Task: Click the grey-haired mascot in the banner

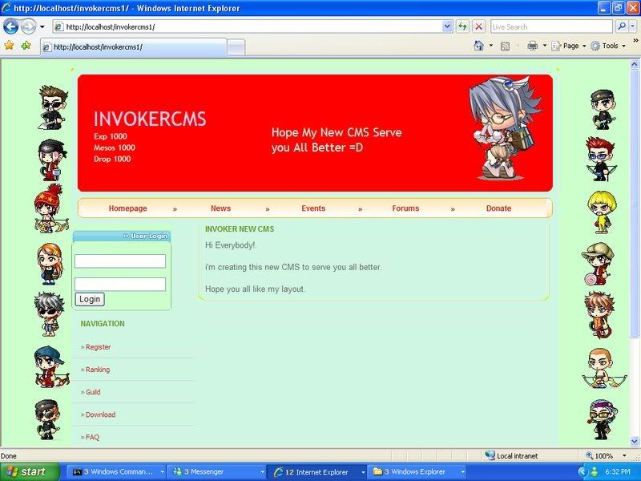Action: point(506,128)
